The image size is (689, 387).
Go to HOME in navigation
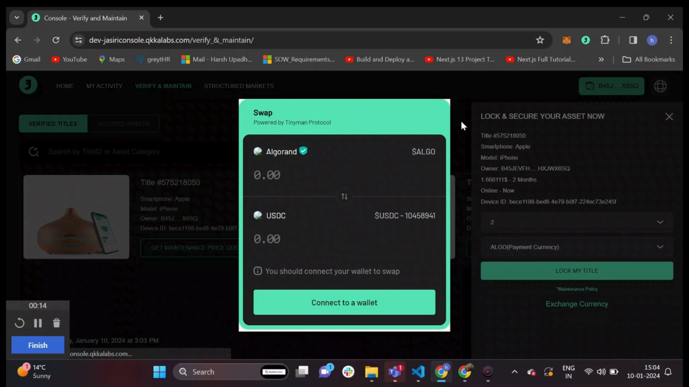click(65, 86)
